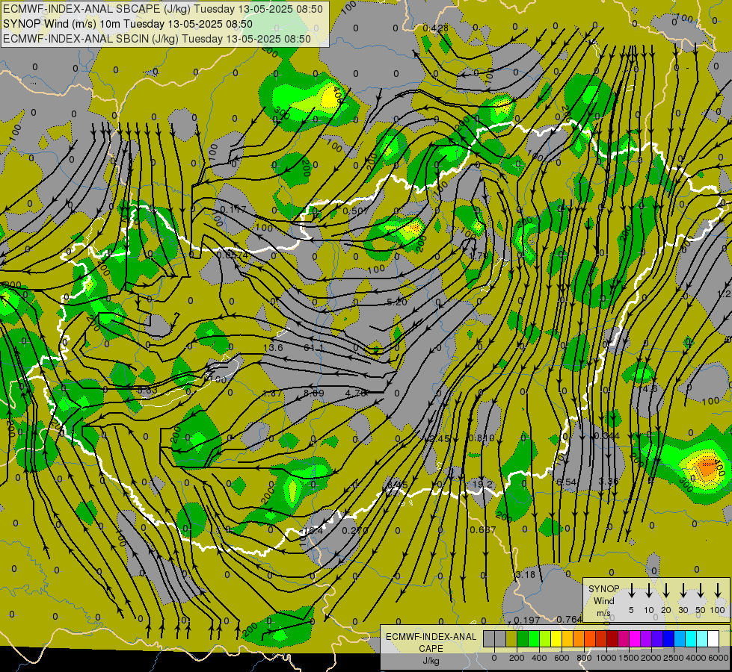The width and height of the screenshot is (732, 672).
Task: Select the bright magenta CAPE legend swatch
Action: tap(635, 638)
